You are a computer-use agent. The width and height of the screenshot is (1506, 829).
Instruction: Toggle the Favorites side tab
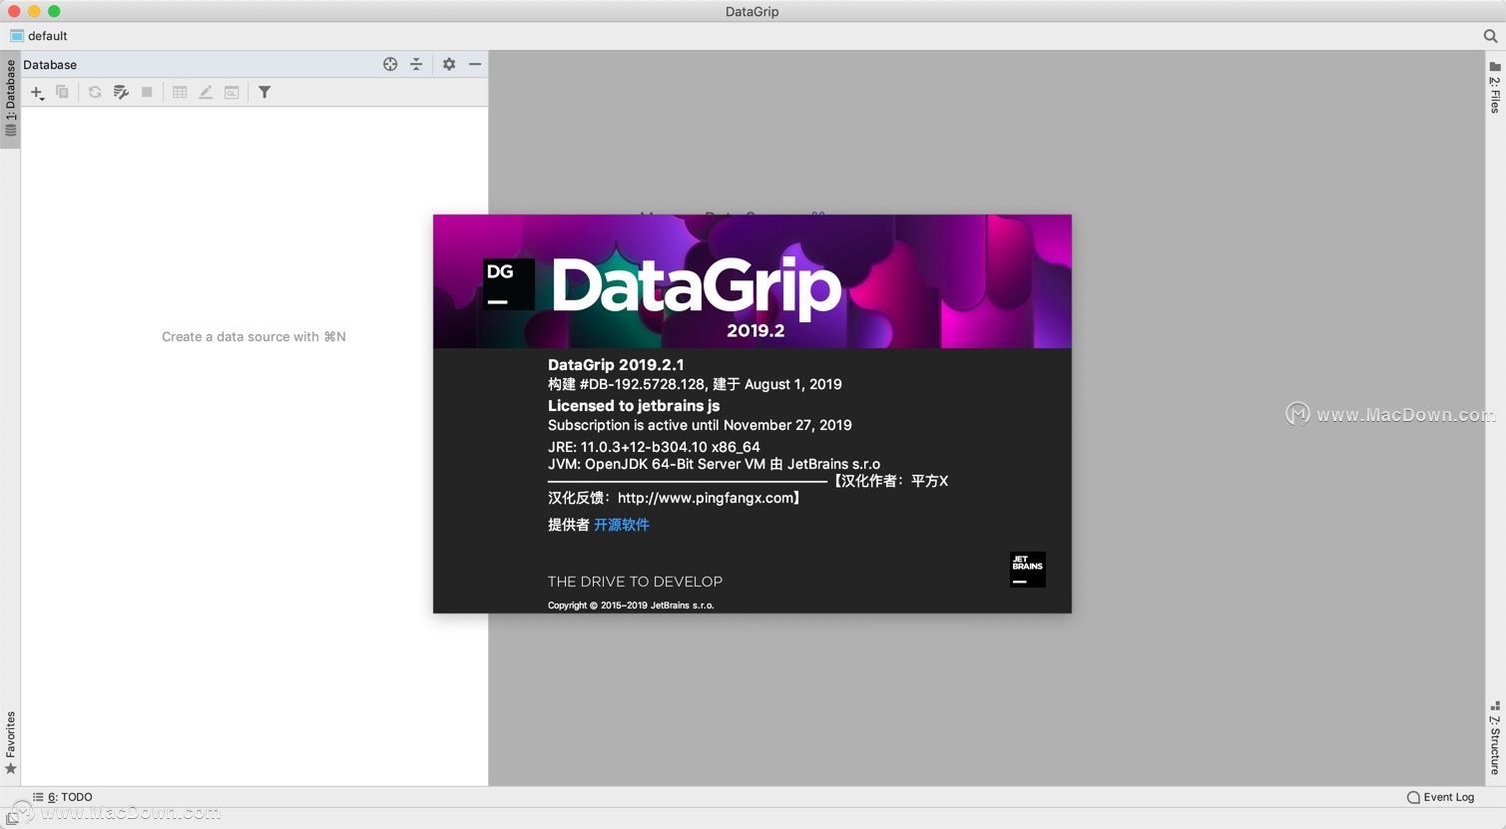coord(10,742)
